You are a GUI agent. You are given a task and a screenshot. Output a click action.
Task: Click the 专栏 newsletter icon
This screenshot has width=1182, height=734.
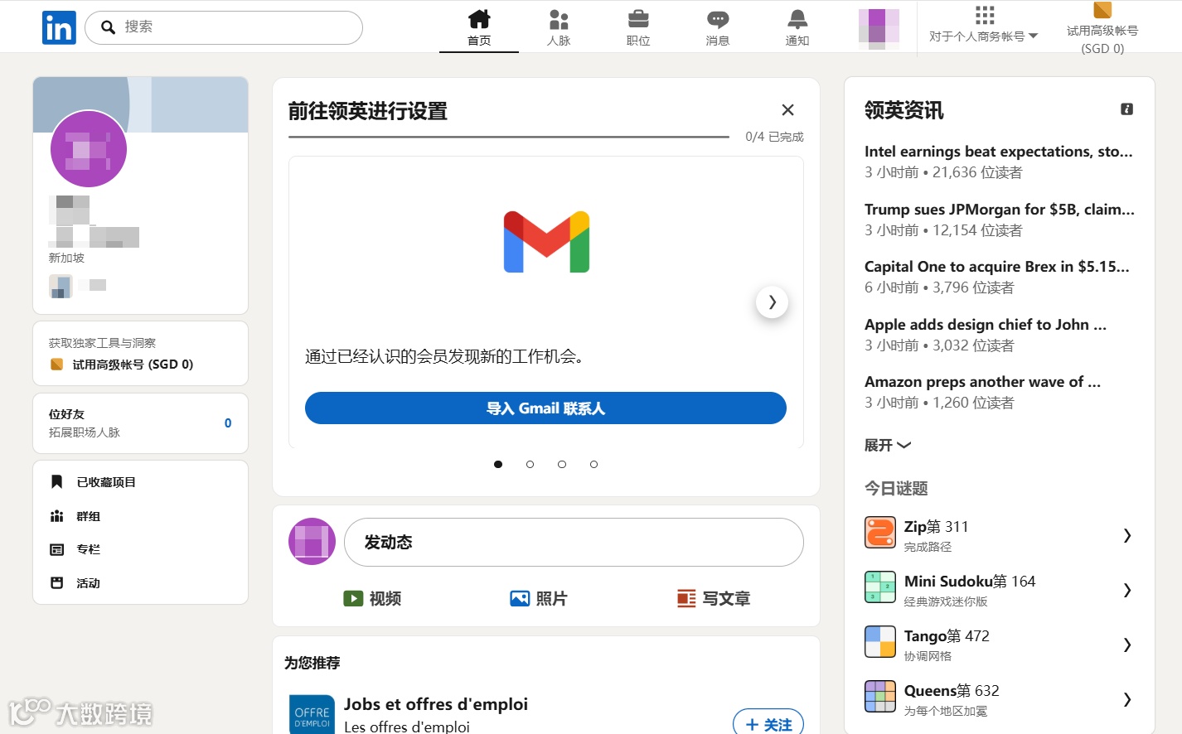(56, 549)
